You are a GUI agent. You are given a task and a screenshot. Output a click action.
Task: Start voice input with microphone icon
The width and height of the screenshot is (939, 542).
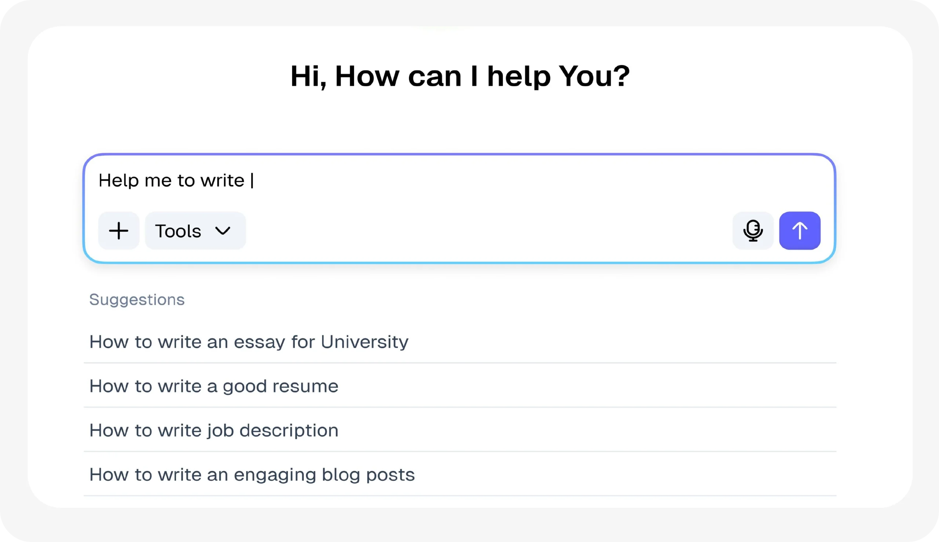tap(752, 231)
